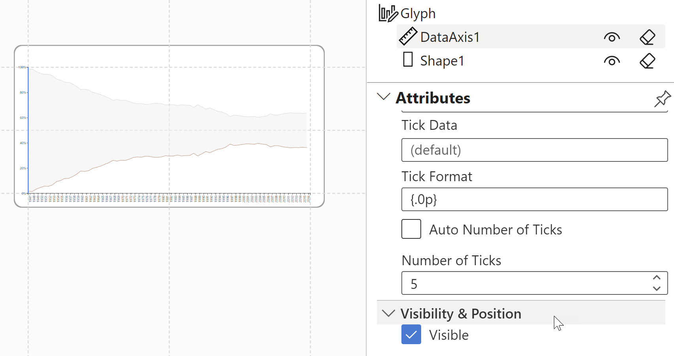Uncheck the Visible checkbox

pos(411,334)
